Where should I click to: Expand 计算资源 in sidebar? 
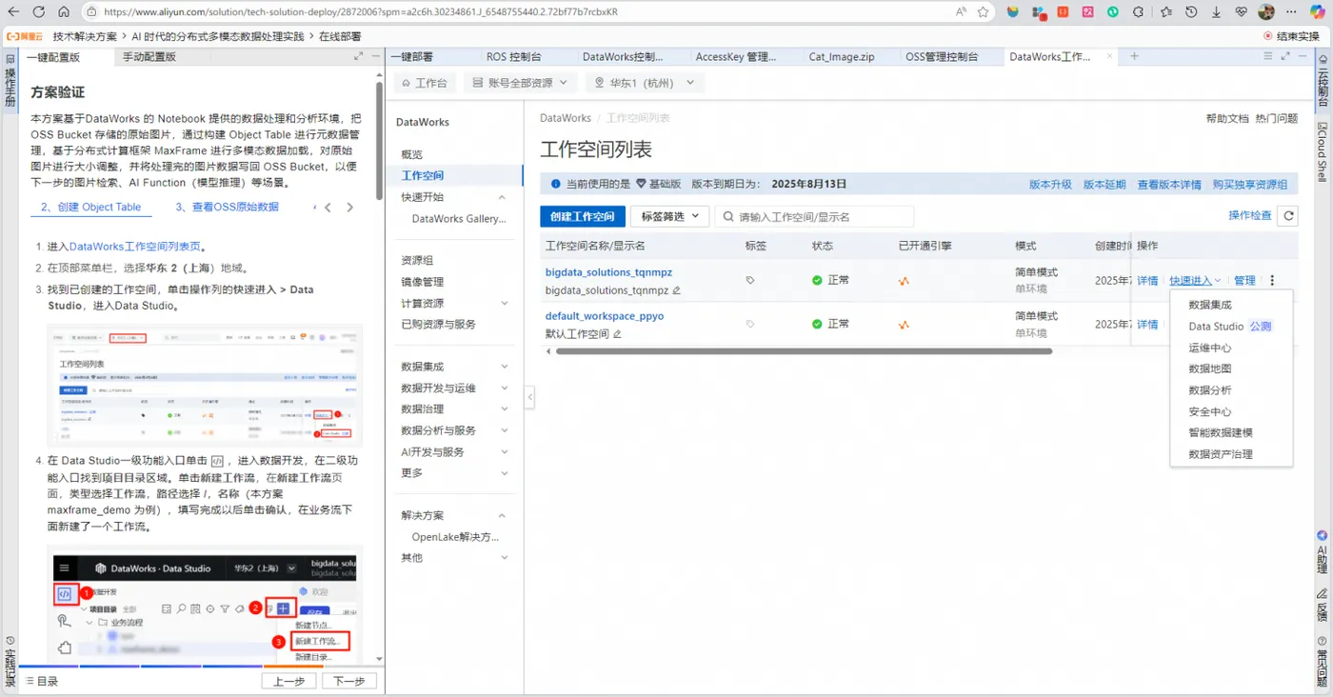pos(505,303)
